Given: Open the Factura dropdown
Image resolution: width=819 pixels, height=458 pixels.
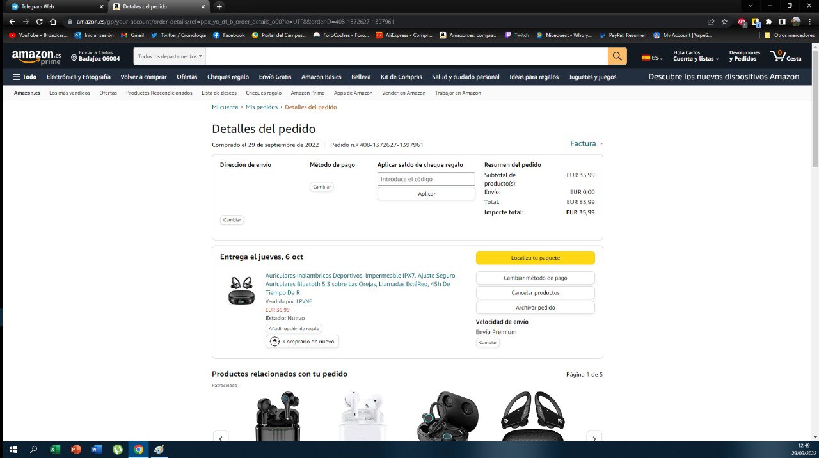Looking at the screenshot, I should (586, 143).
